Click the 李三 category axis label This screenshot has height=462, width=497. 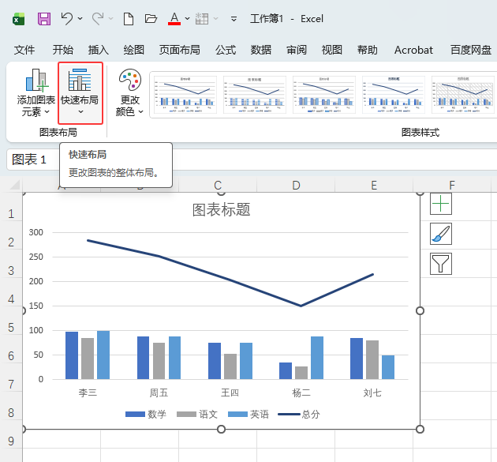tap(88, 393)
